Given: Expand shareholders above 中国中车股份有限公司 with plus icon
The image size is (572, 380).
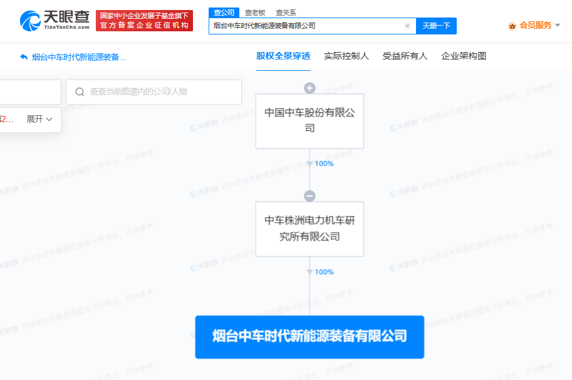Looking at the screenshot, I should point(309,88).
